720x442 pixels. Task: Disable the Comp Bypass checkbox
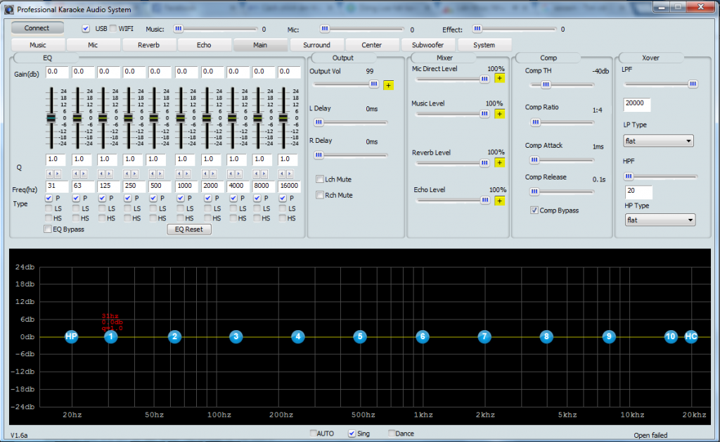[534, 210]
